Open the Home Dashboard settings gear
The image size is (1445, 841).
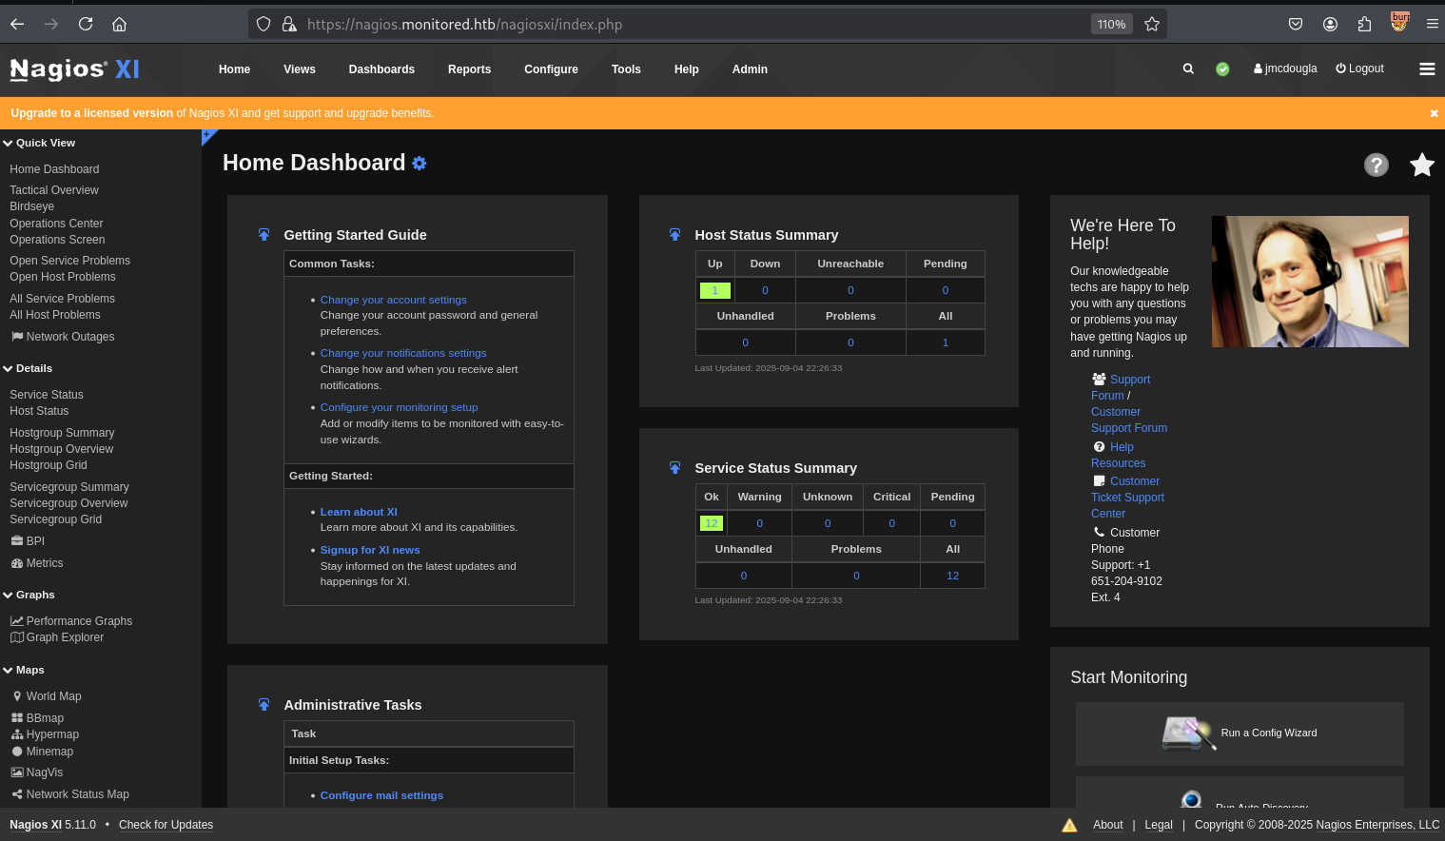tap(420, 164)
